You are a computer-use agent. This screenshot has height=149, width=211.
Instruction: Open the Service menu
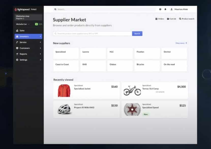tap(28, 42)
